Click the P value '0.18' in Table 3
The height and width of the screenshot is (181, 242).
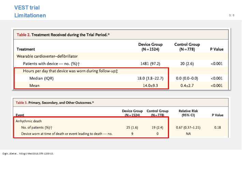[217, 128]
